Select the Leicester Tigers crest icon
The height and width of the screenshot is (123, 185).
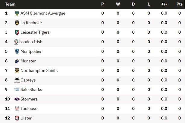(17, 32)
